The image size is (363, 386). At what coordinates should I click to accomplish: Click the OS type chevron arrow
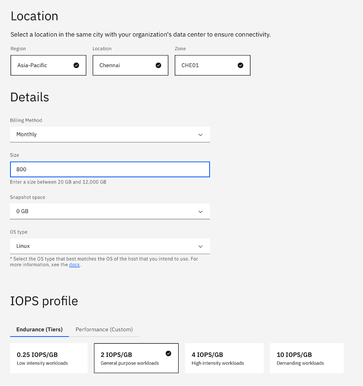200,246
